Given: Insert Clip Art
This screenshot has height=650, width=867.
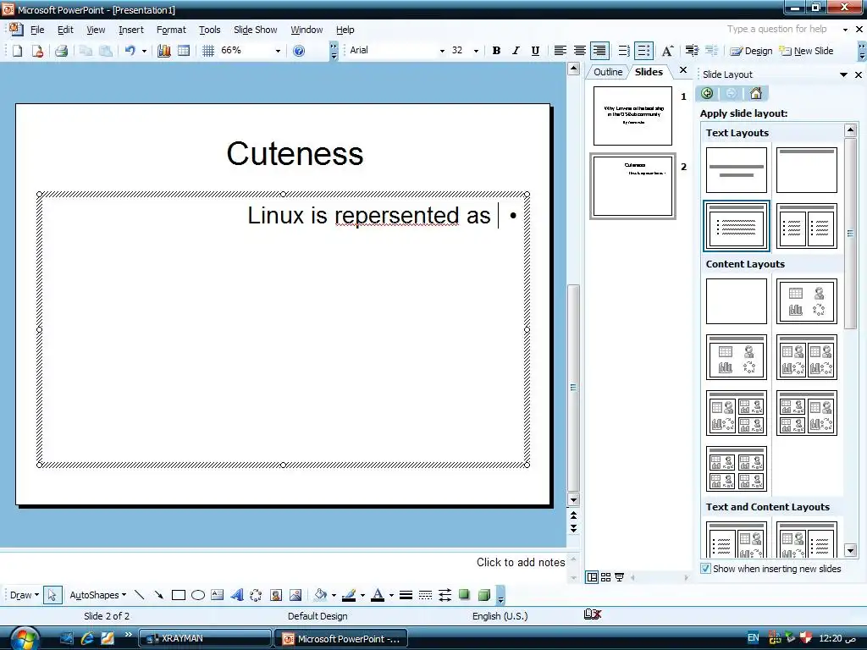Looking at the screenshot, I should click(x=276, y=595).
